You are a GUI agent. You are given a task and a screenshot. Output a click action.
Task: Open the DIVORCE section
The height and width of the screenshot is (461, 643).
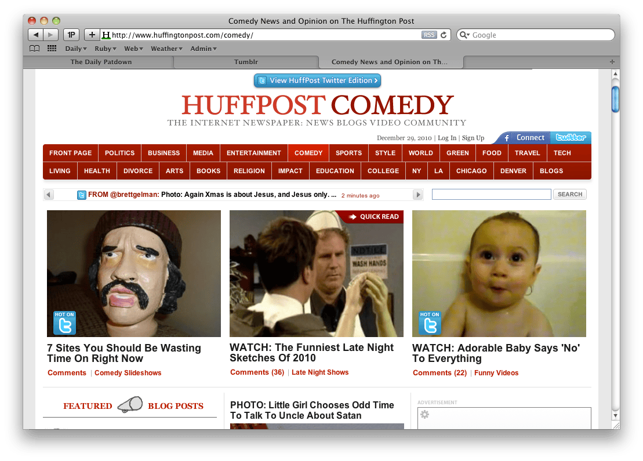click(138, 171)
